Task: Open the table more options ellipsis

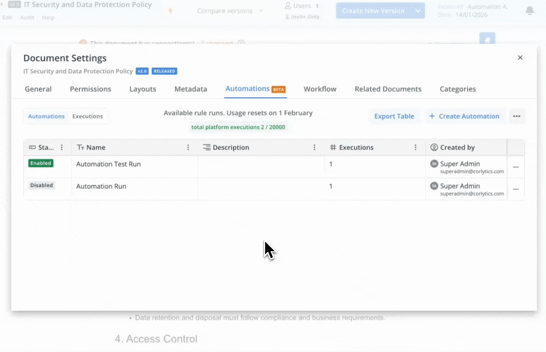Action: coord(516,117)
